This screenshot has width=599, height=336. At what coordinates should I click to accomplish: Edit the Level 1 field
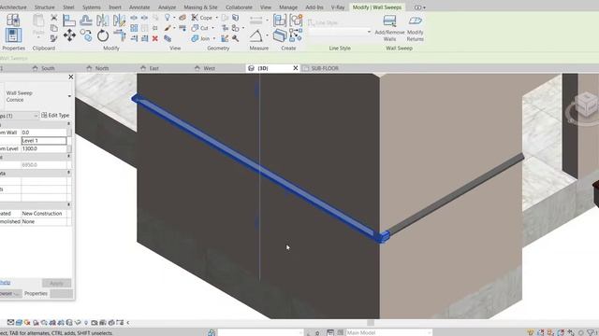point(44,141)
